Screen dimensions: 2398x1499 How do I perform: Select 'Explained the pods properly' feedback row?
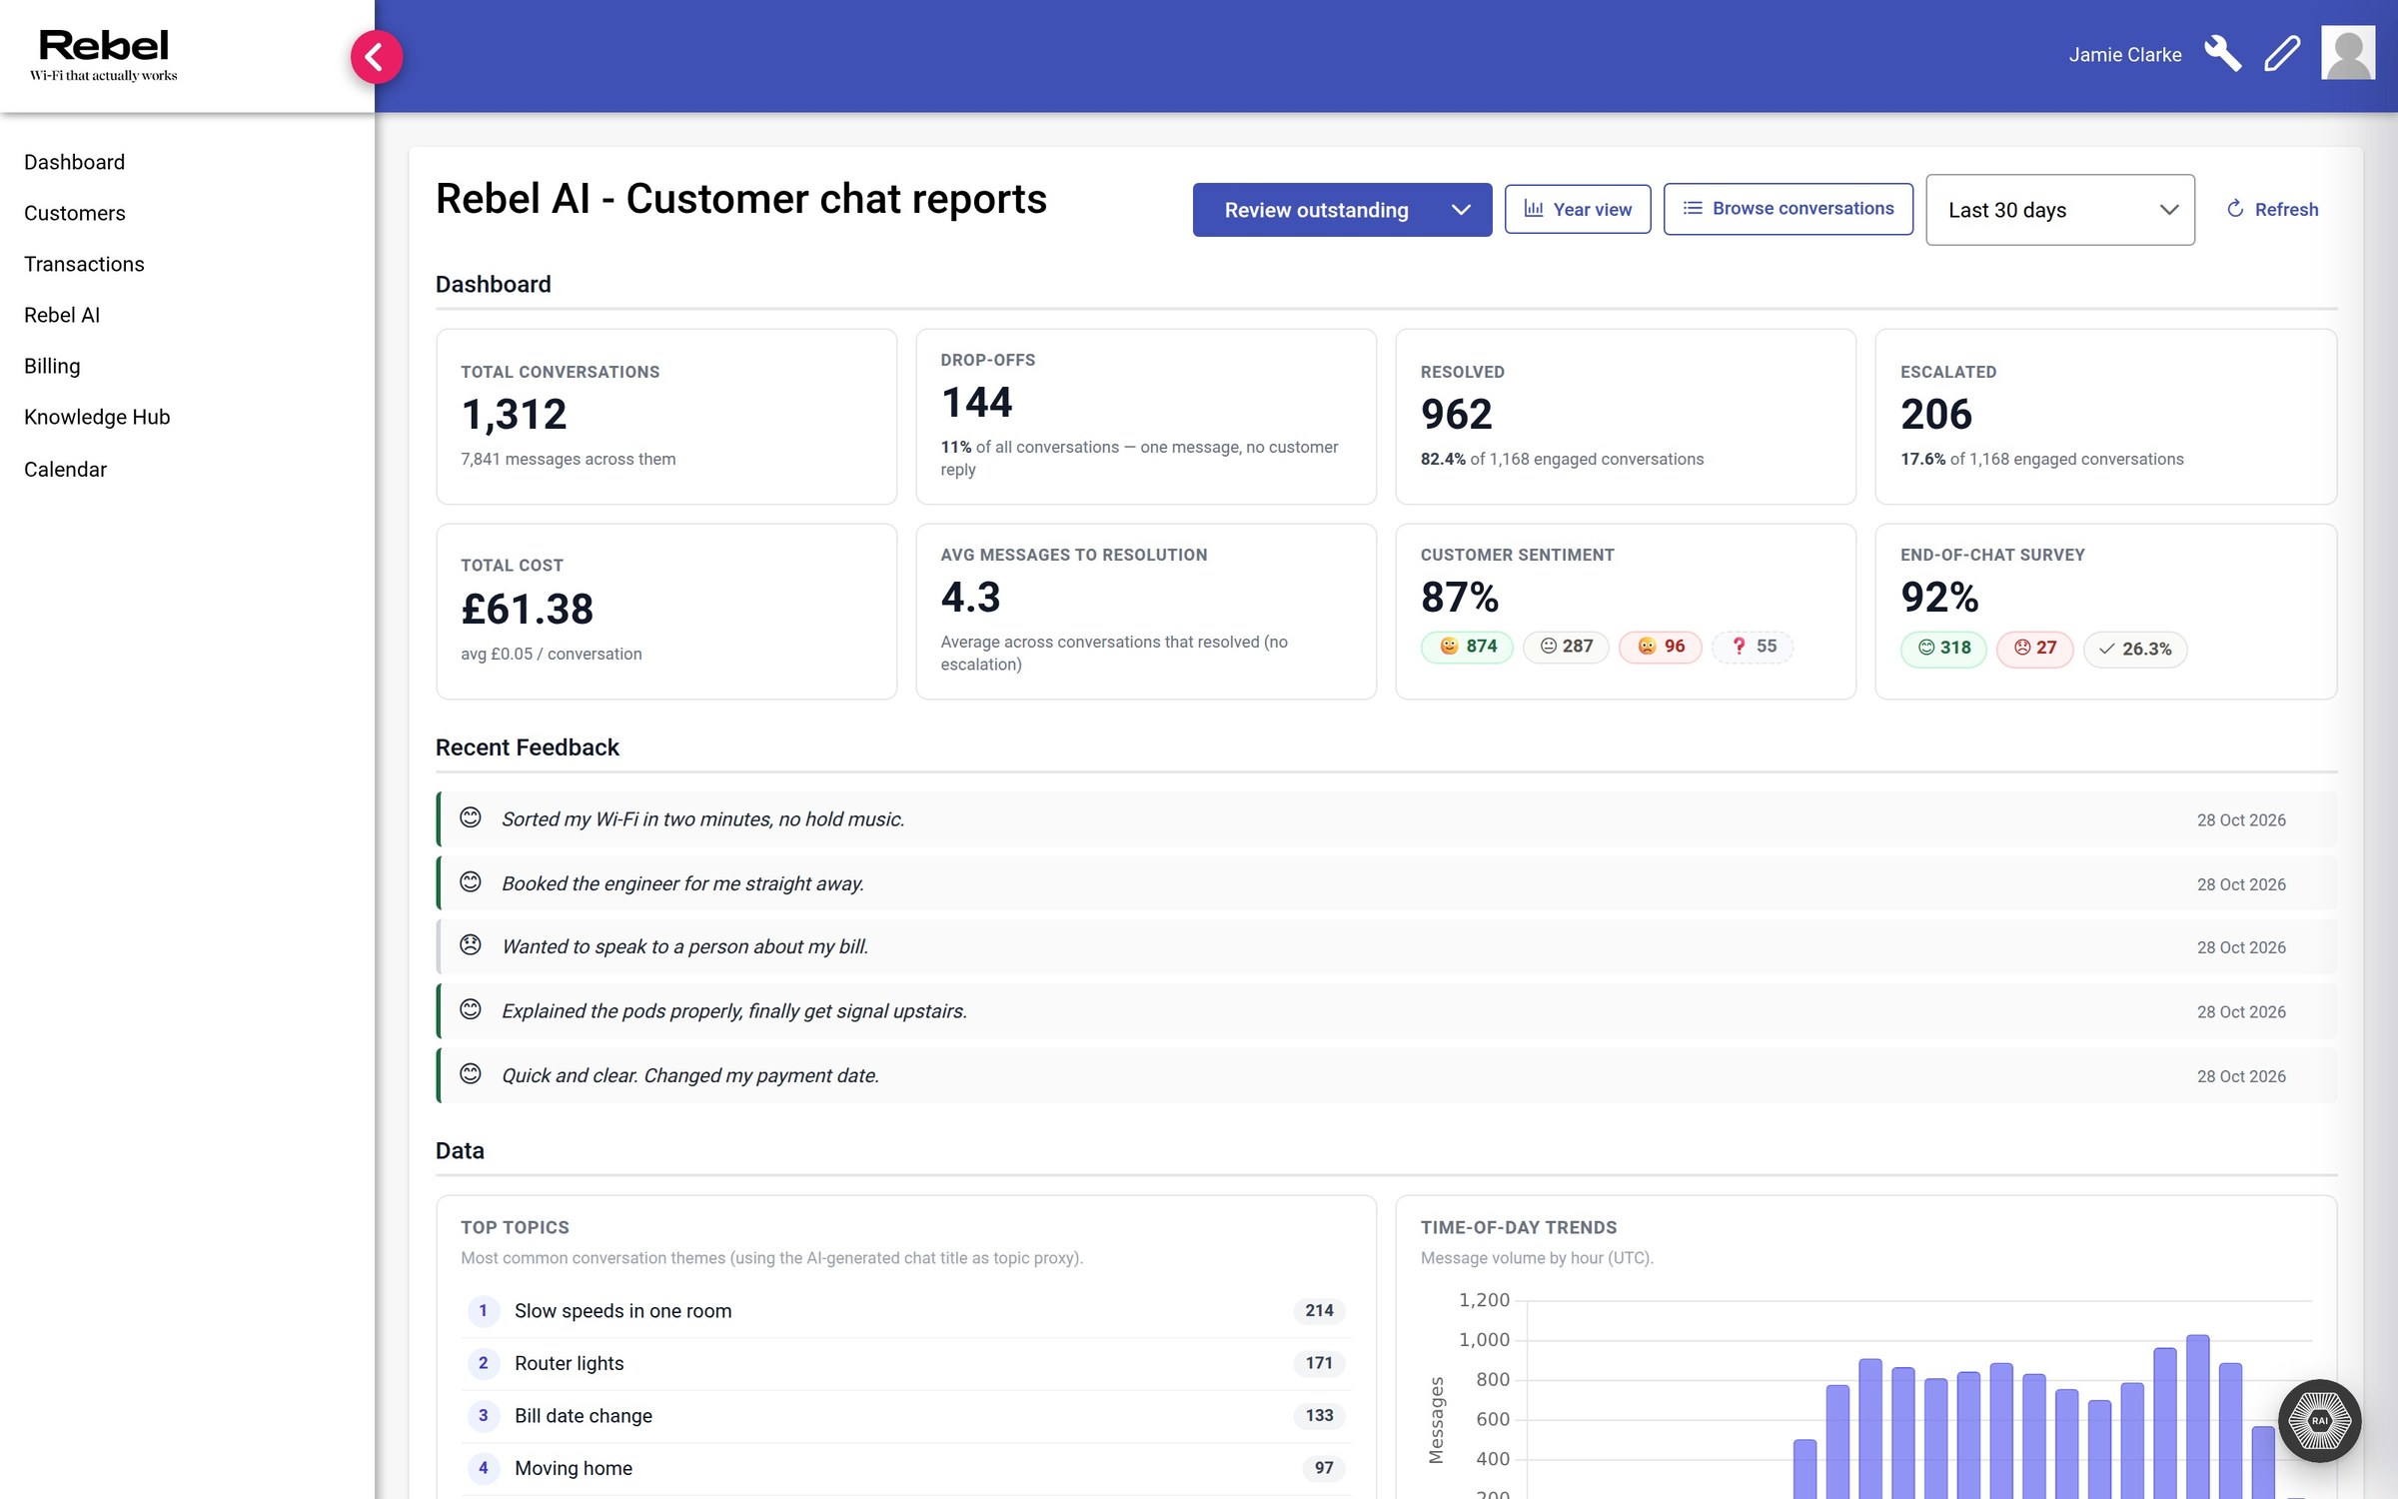pyautogui.click(x=1387, y=1011)
